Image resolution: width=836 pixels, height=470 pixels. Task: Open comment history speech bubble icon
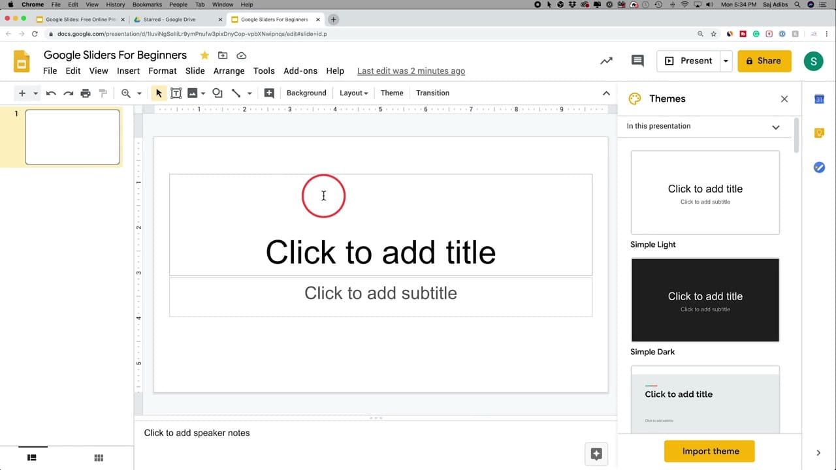pos(637,61)
